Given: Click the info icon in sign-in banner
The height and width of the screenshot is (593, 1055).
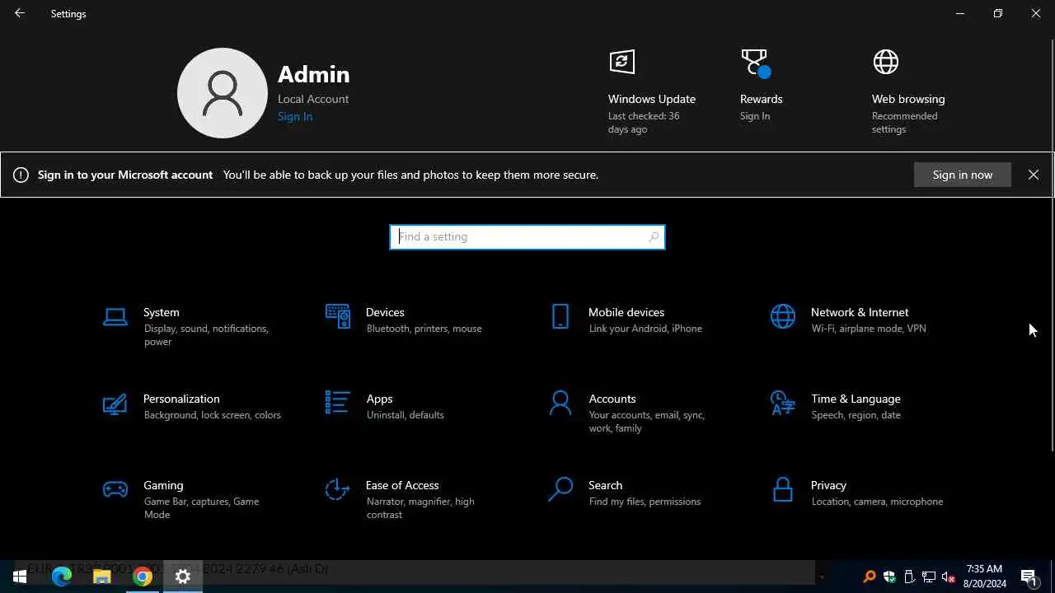Looking at the screenshot, I should (x=21, y=175).
